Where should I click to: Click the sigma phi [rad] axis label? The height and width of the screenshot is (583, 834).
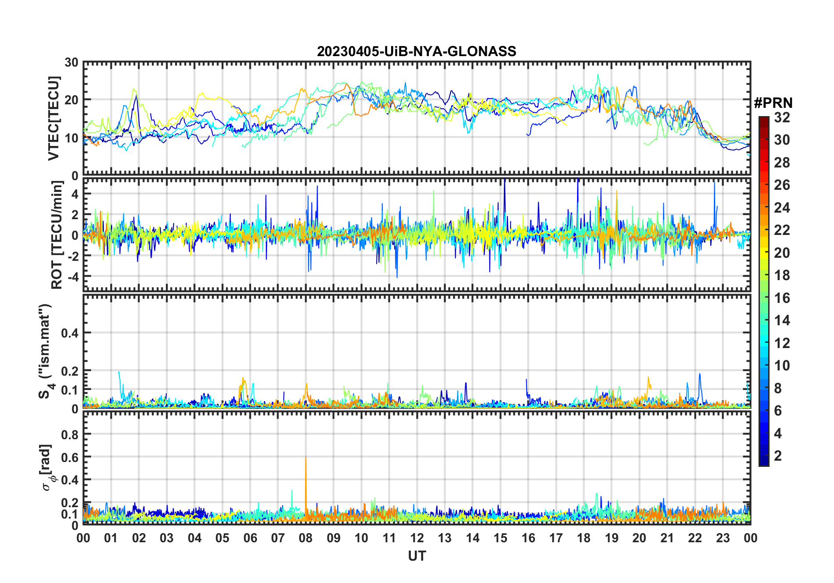47,468
